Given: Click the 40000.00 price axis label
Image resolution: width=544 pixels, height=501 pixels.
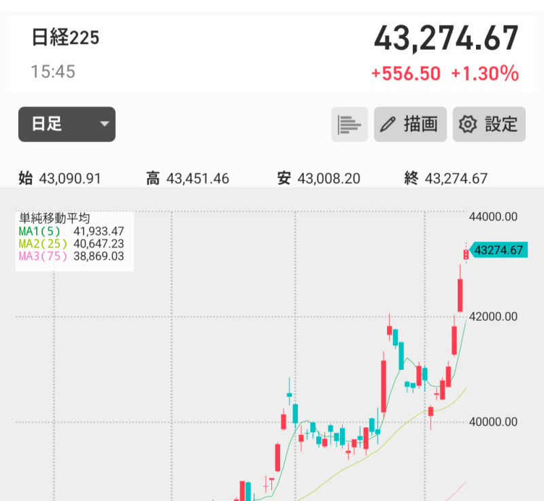Looking at the screenshot, I should click(494, 421).
